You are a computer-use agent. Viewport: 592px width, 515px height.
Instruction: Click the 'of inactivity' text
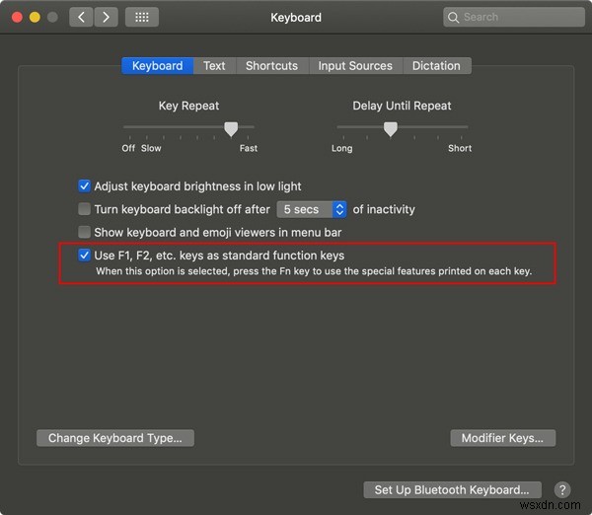click(x=384, y=209)
